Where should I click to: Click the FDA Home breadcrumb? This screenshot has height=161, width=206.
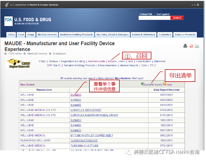[15, 54]
